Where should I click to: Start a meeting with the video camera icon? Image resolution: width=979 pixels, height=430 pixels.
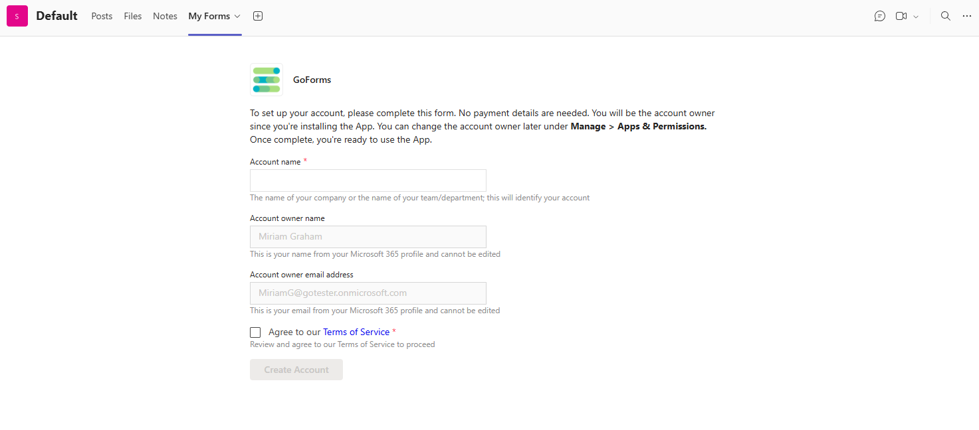(x=901, y=16)
